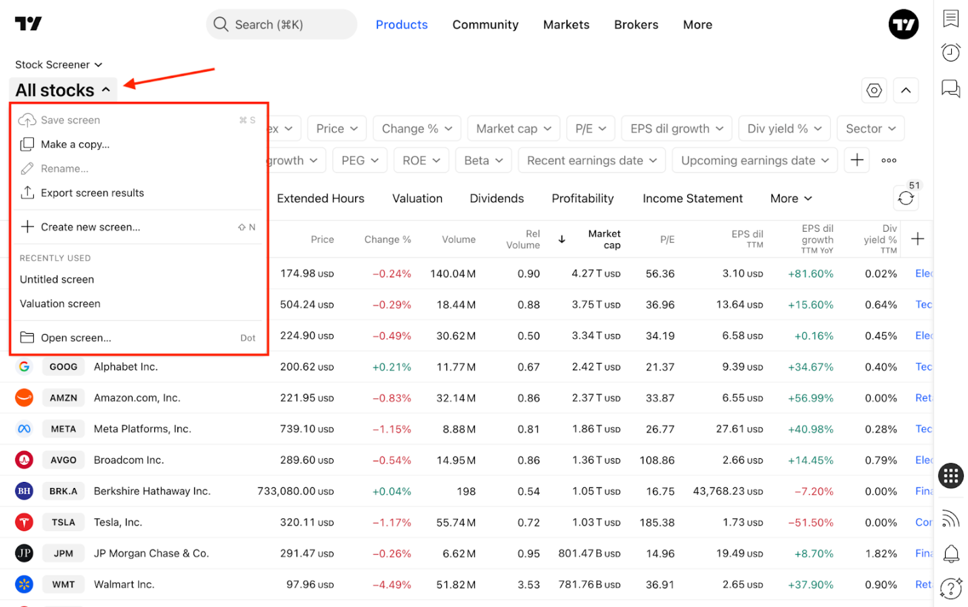Add a column with the plus icon
This screenshot has width=968, height=607.
point(917,239)
